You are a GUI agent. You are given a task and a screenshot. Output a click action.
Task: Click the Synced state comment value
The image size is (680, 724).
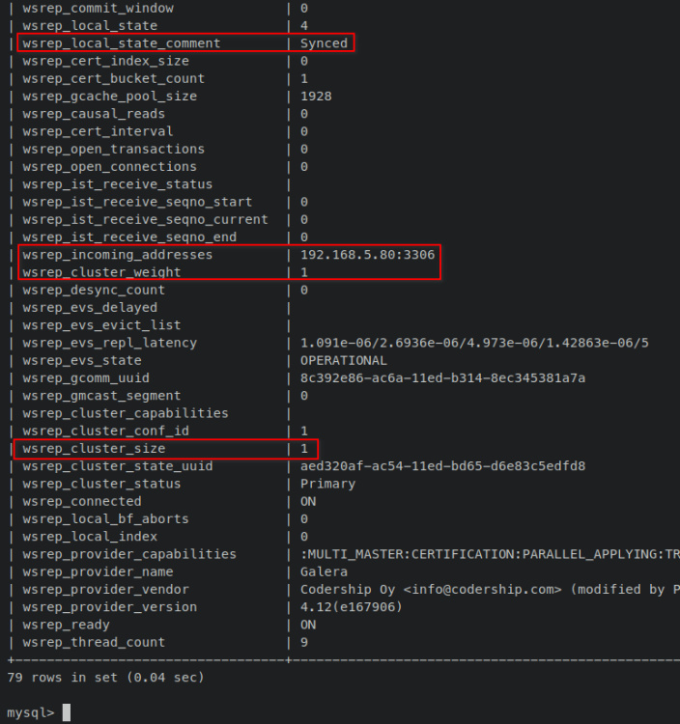324,43
